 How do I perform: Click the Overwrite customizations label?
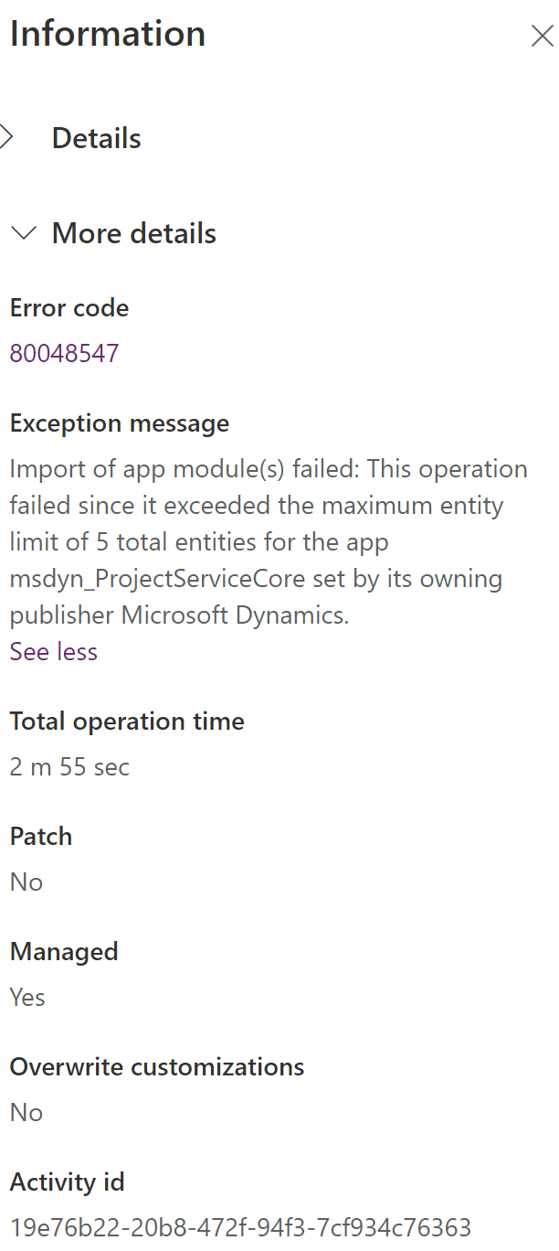pyautogui.click(x=156, y=1066)
